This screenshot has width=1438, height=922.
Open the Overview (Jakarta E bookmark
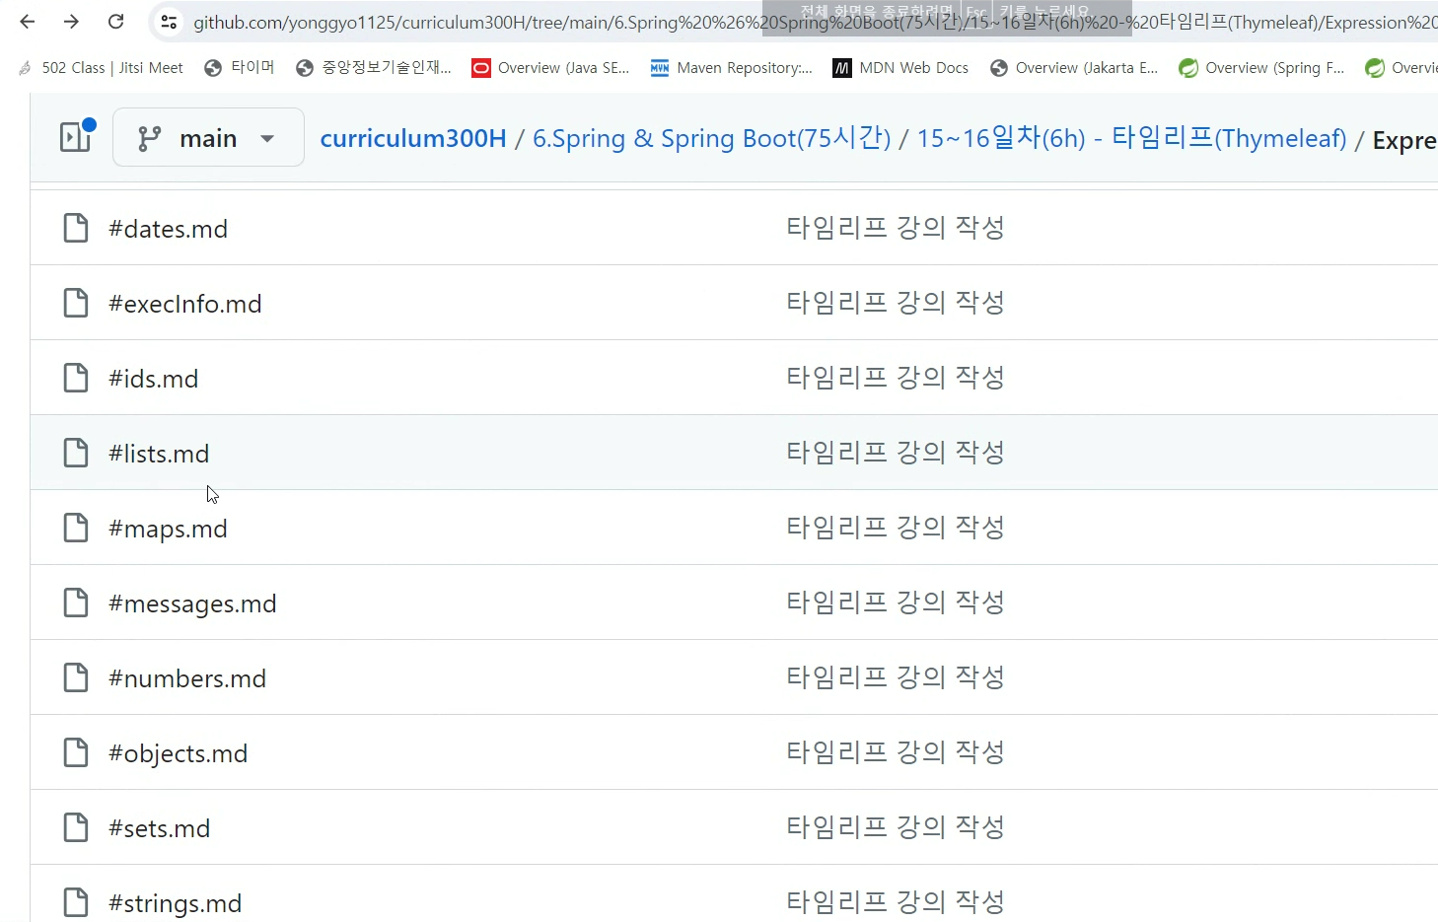click(1074, 68)
